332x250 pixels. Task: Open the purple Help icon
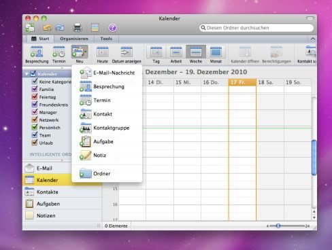point(112,28)
